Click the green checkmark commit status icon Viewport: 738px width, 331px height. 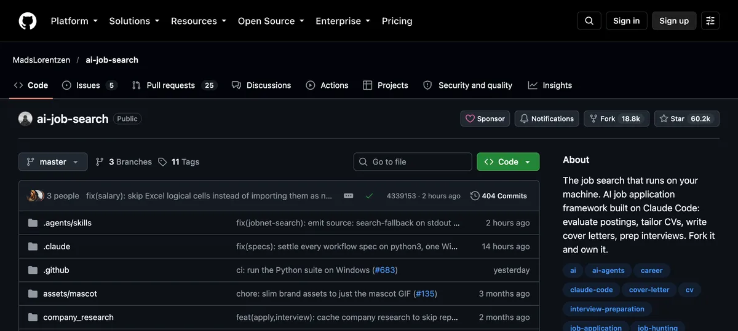[369, 196]
